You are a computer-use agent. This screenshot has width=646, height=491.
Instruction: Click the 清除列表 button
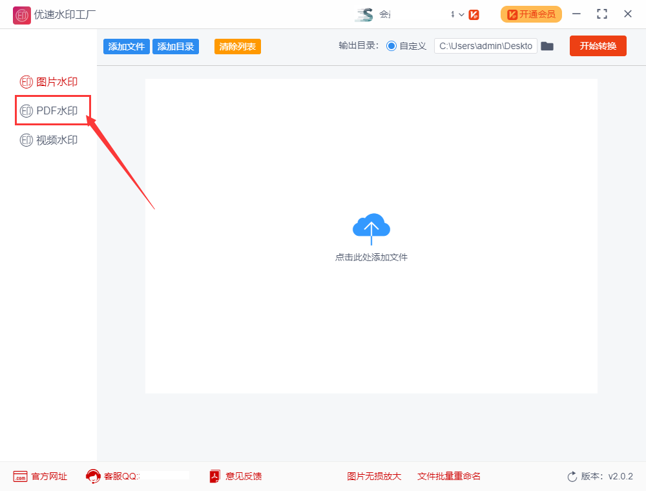[237, 46]
